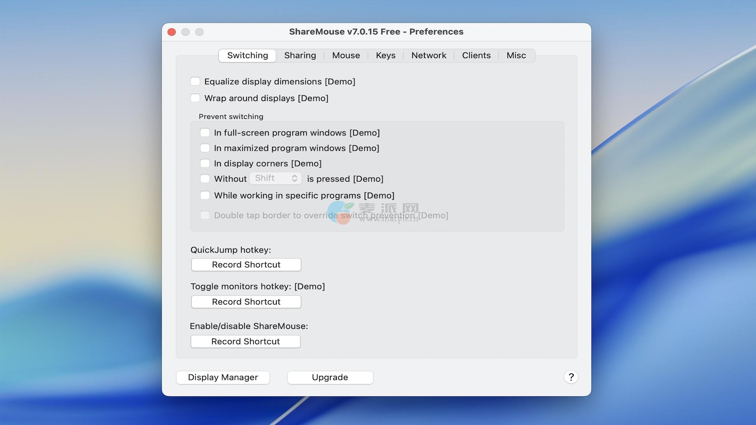Record Shortcut for QuickJump hotkey
The image size is (756, 425).
tap(246, 265)
